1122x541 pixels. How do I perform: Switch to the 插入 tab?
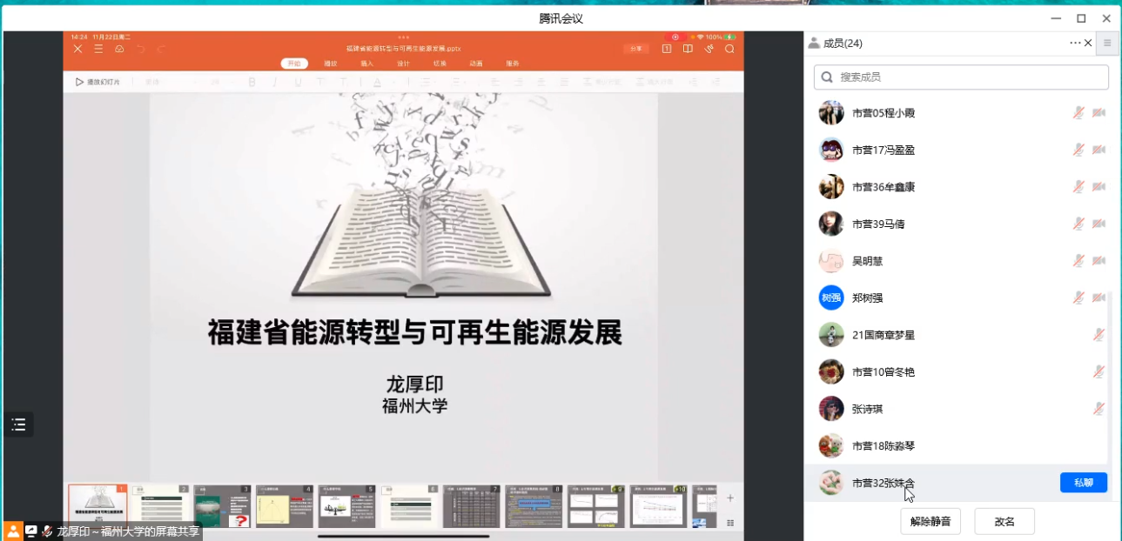(366, 63)
